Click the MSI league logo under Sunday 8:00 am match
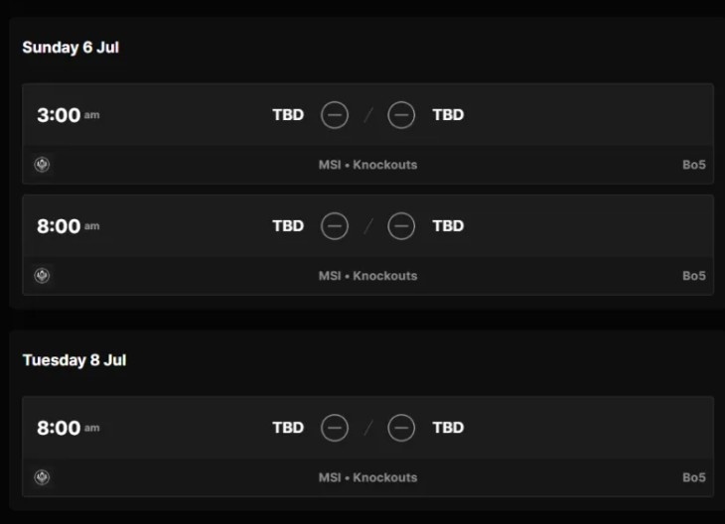 (42, 276)
